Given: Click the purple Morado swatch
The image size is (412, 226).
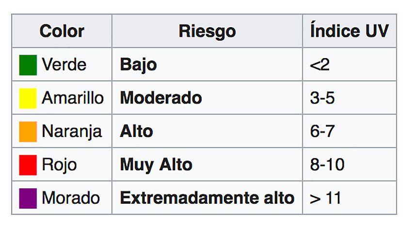Looking at the screenshot, I should click(28, 198).
